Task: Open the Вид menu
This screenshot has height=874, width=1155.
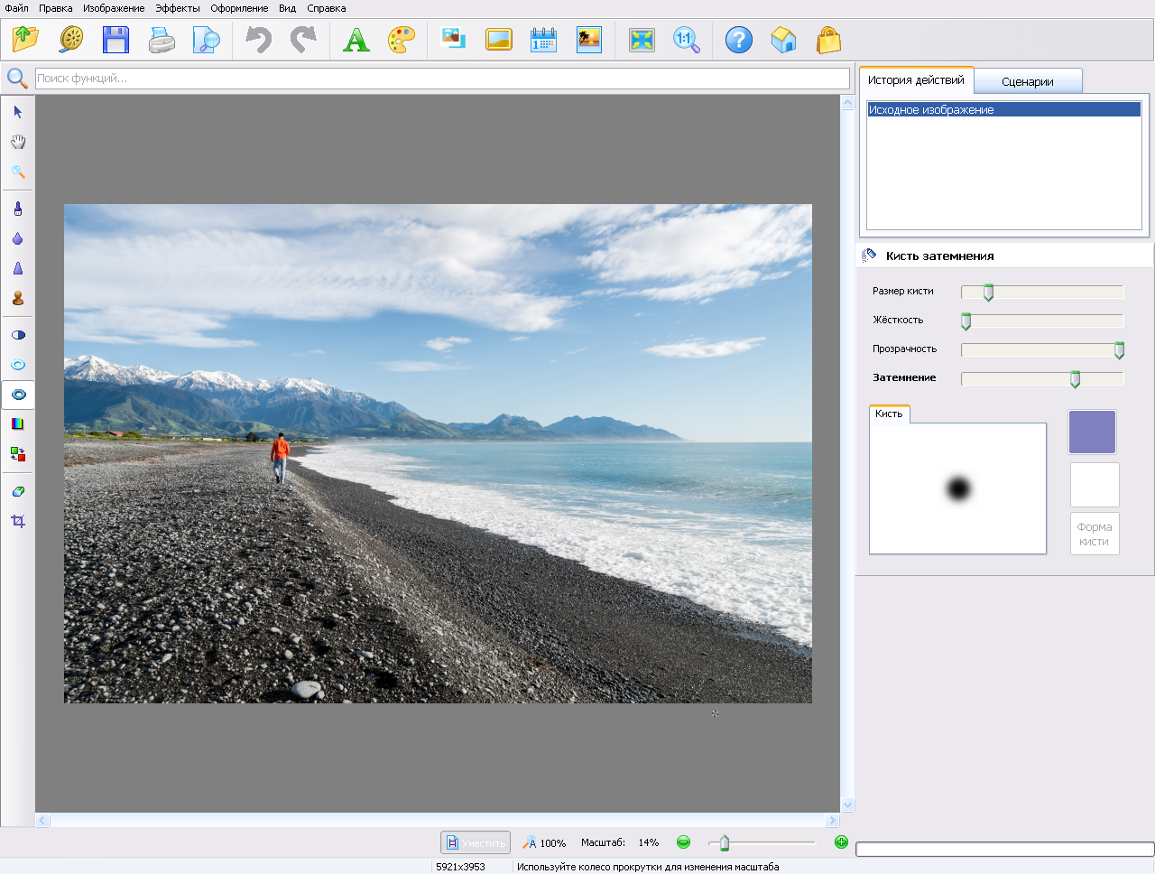Action: coord(287,8)
